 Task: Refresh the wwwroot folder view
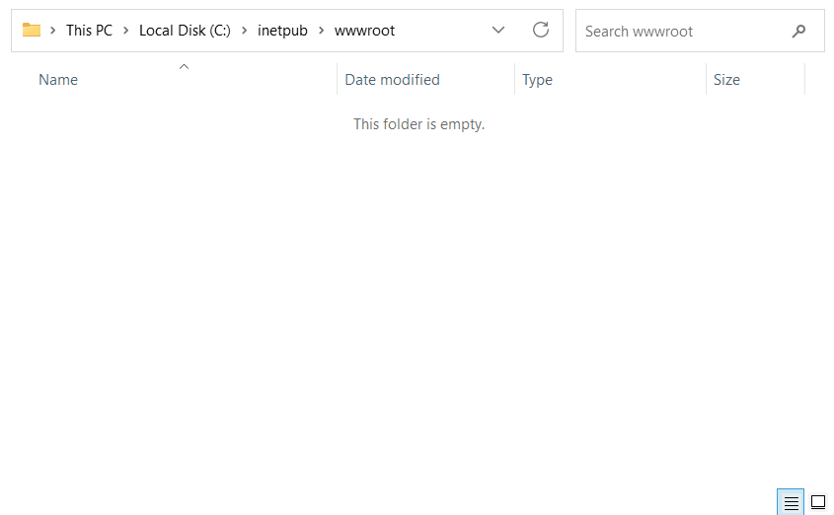541,31
